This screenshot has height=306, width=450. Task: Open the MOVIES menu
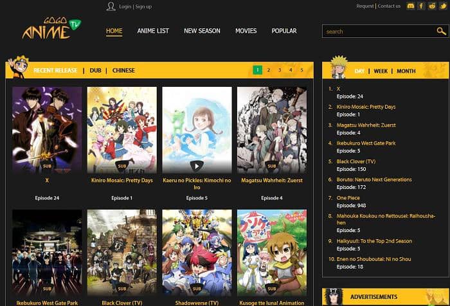[246, 31]
